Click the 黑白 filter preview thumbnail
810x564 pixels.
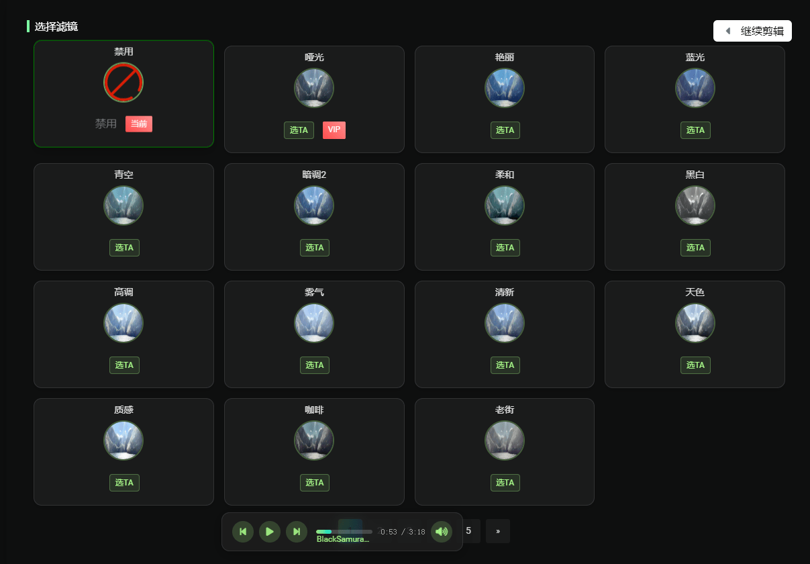point(695,205)
